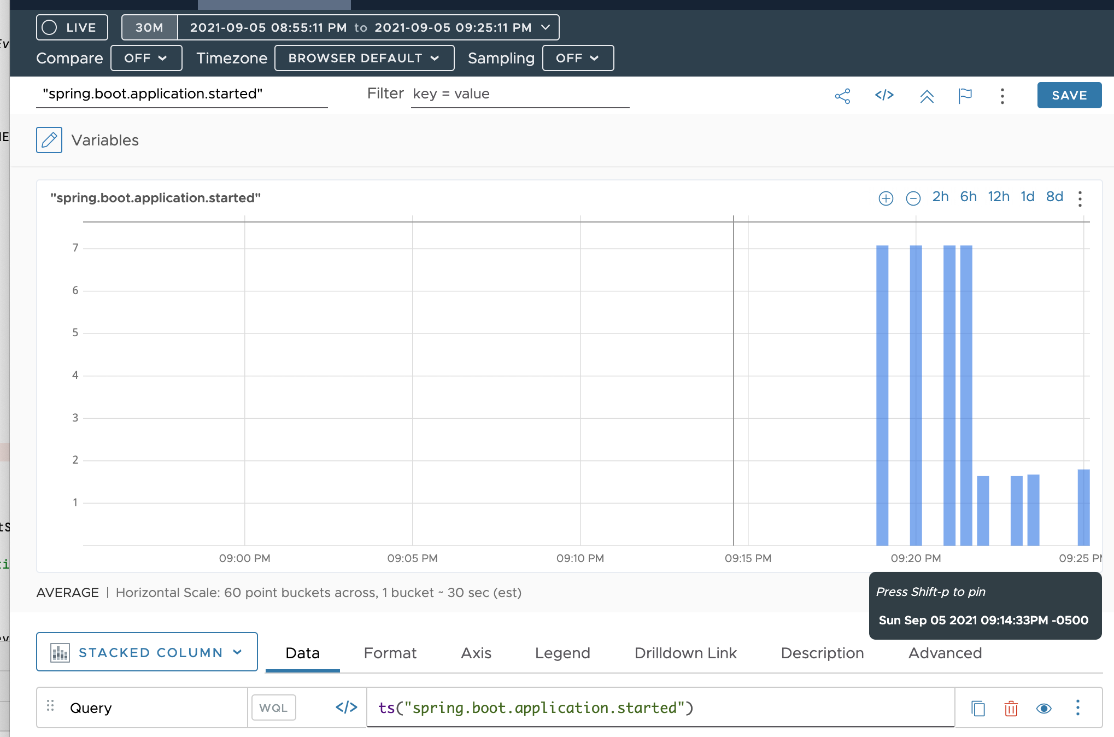Enable LIVE data mode

click(x=72, y=27)
